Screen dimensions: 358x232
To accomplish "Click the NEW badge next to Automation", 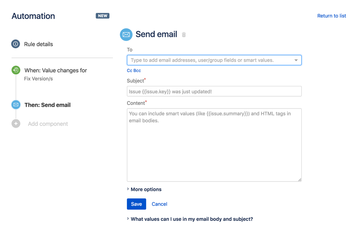I will pos(102,15).
